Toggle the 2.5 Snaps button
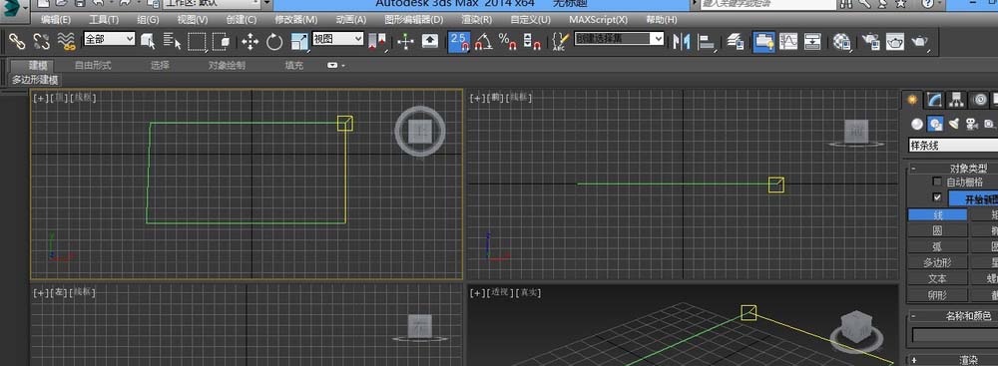The image size is (998, 366). (458, 42)
